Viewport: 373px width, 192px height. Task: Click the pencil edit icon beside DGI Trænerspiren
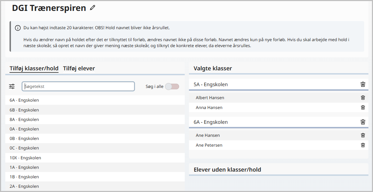pos(92,8)
